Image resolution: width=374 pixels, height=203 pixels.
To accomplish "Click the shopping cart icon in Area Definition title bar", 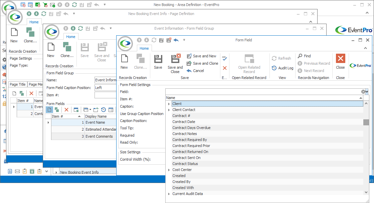I will 45,5.
